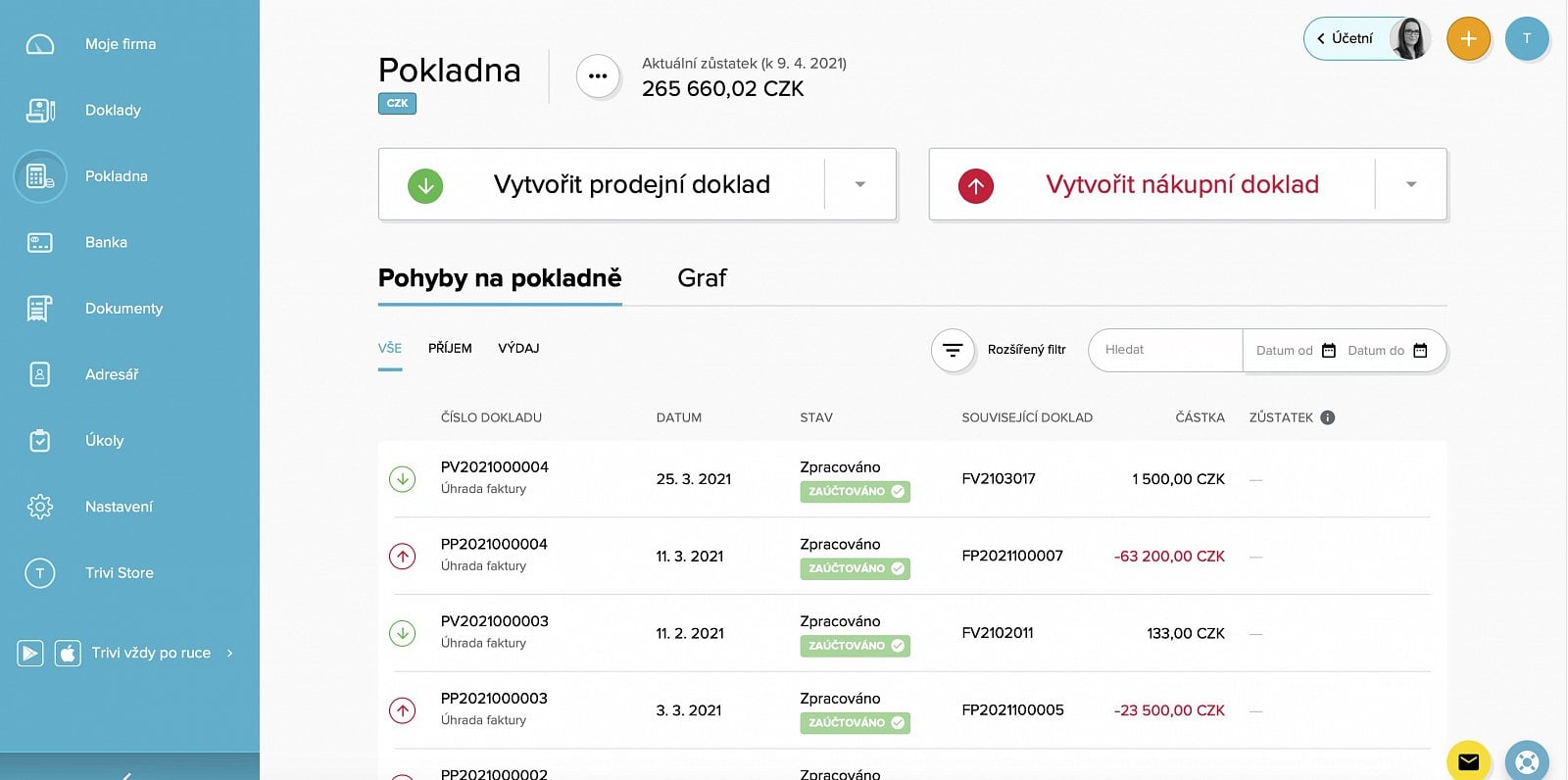
Task: Click the orange plus add button
Action: pyautogui.click(x=1468, y=39)
